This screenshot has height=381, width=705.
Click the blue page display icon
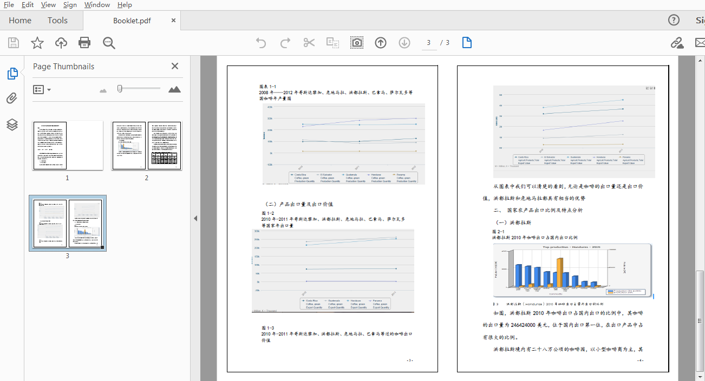point(467,43)
